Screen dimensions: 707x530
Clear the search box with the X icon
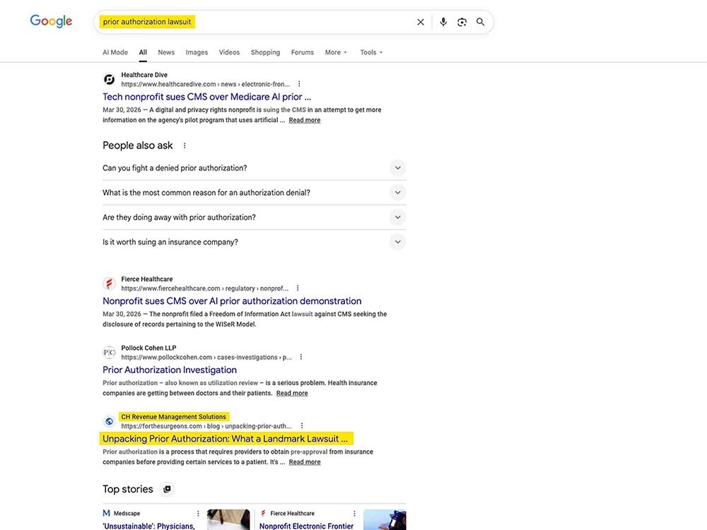pos(420,22)
